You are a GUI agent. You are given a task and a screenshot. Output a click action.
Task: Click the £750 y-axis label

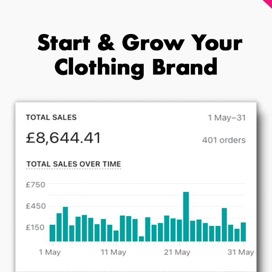point(36,185)
